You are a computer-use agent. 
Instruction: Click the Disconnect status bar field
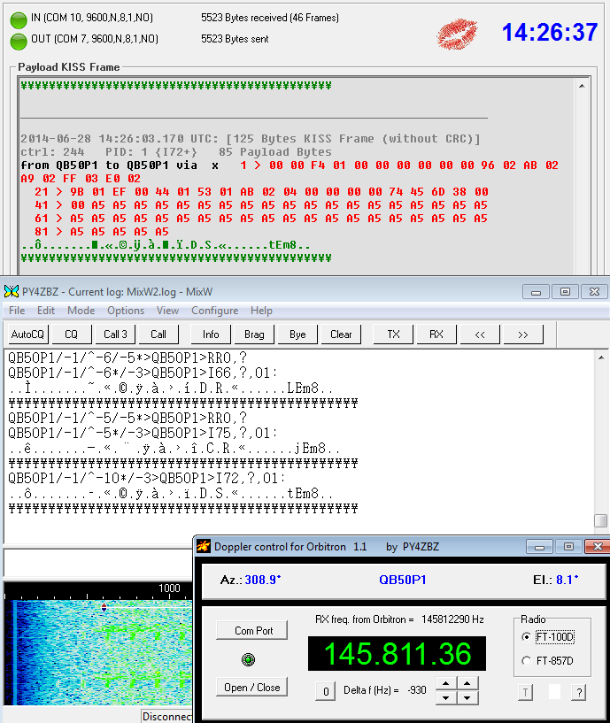point(167,716)
